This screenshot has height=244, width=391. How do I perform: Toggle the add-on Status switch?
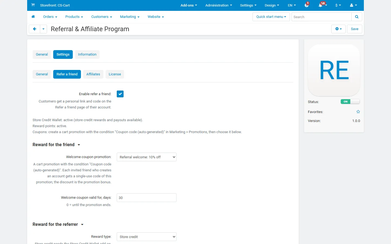(350, 102)
